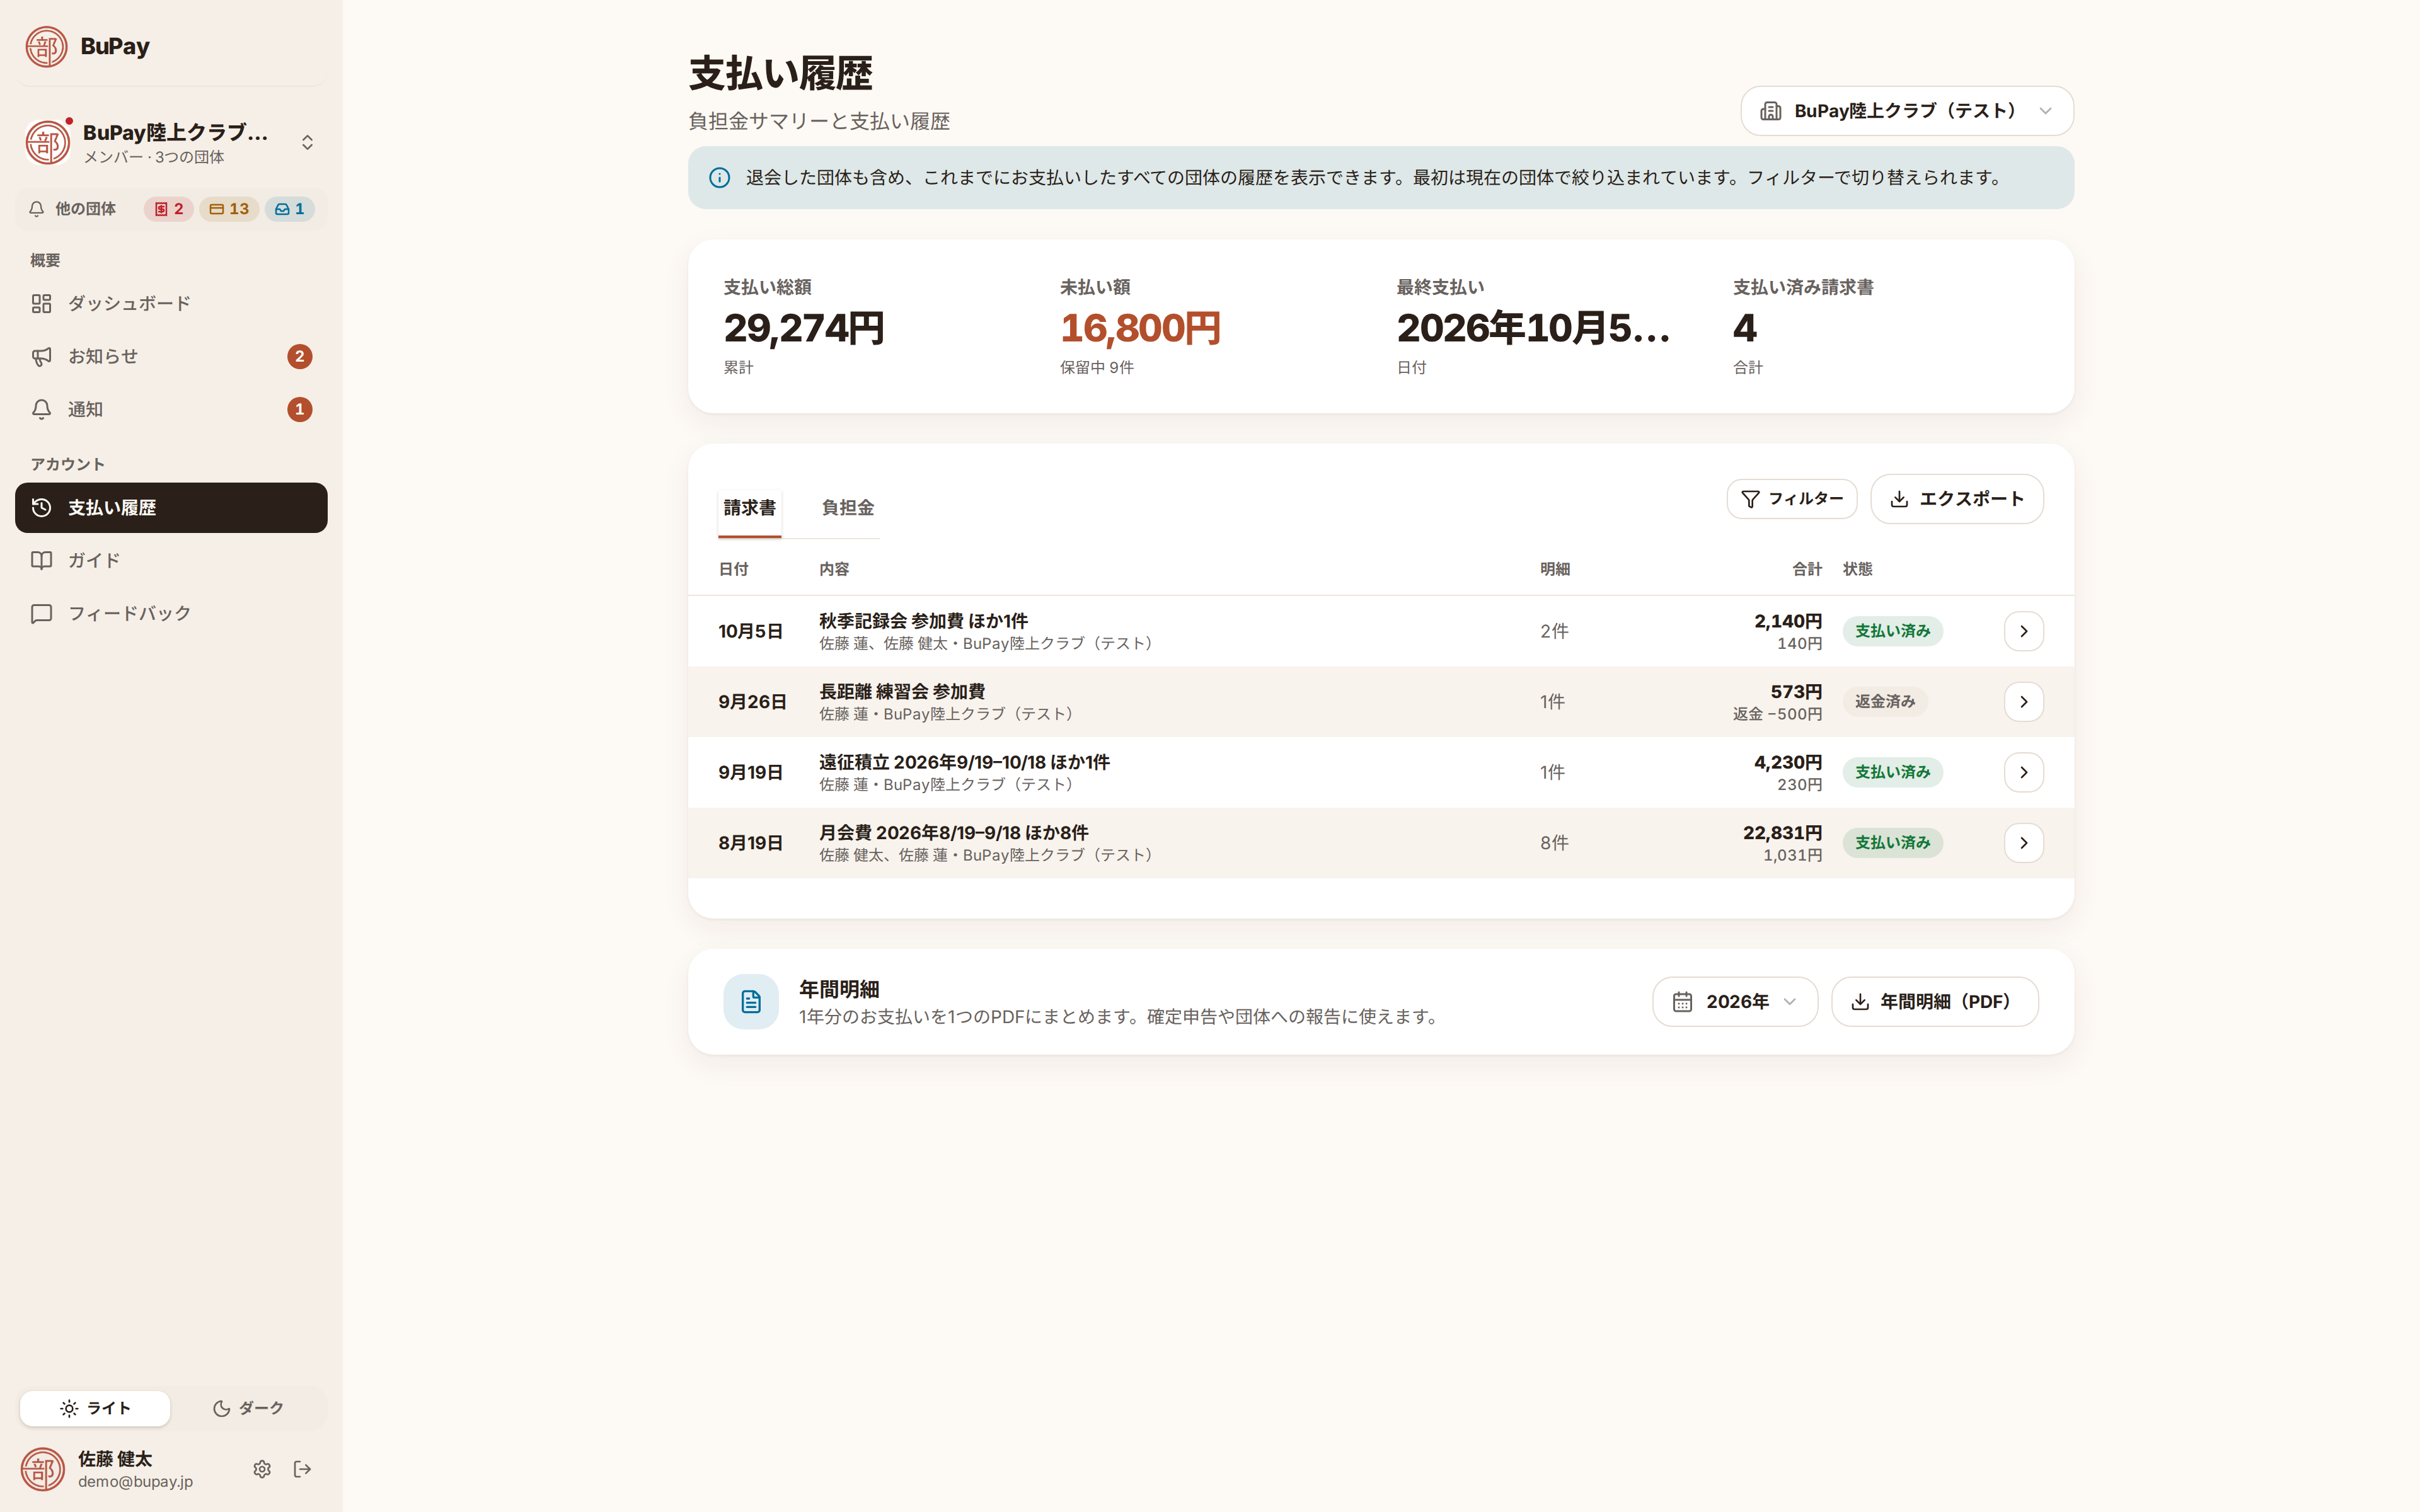This screenshot has width=2420, height=1512.
Task: Go to ダッシュボード in the sidebar
Action: click(171, 304)
